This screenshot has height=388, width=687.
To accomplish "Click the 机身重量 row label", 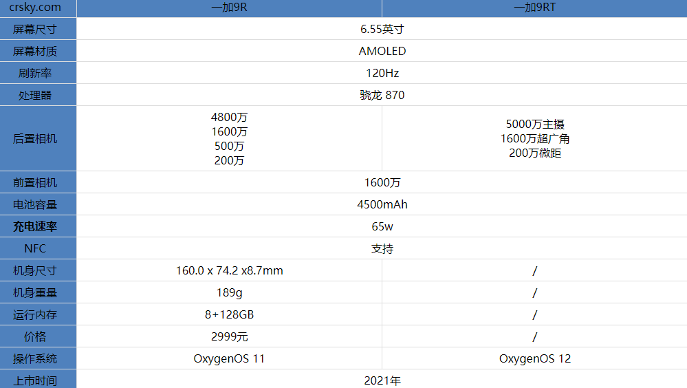I will tap(35, 292).
